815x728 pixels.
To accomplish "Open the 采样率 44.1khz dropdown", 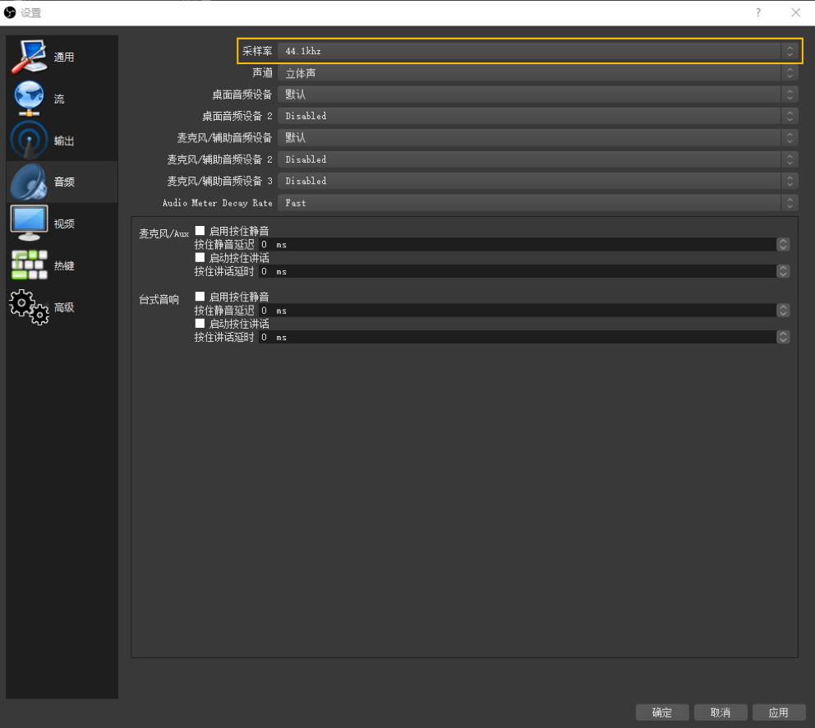I will click(537, 51).
